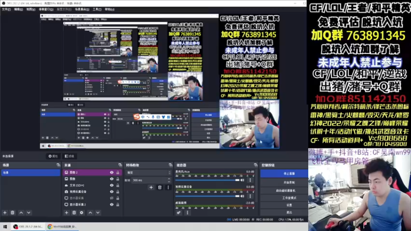Adjust the 视频采集设备 volume slider
Image resolution: width=411 pixels, height=231 pixels.
tap(208, 196)
